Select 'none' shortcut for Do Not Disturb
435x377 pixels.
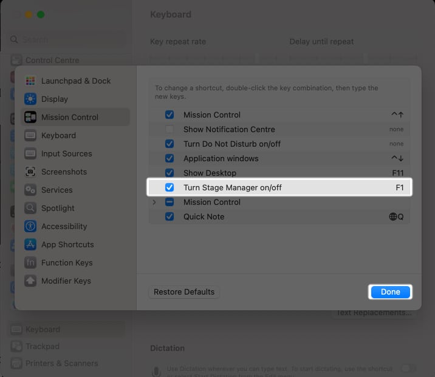(397, 144)
